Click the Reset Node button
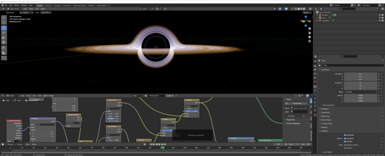Image resolution: width=385 pixels, height=156 pixels. click(298, 103)
